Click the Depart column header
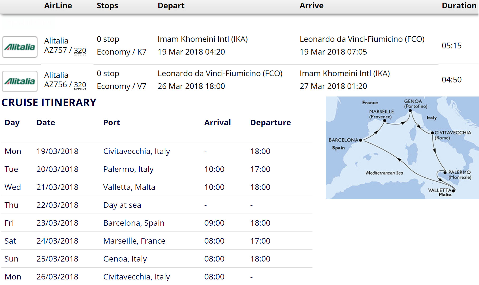479x285 pixels. 171,6
